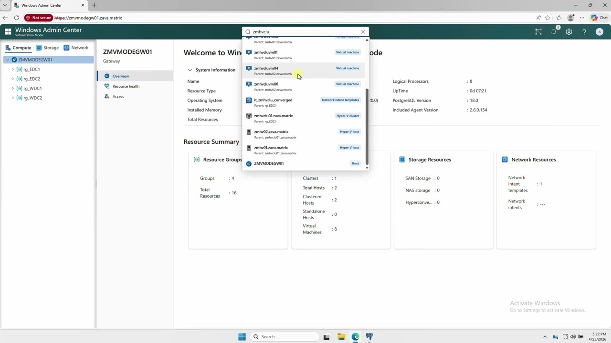Viewport: 611px width, 343px height.
Task: Collapse the System Information section
Action: point(190,70)
